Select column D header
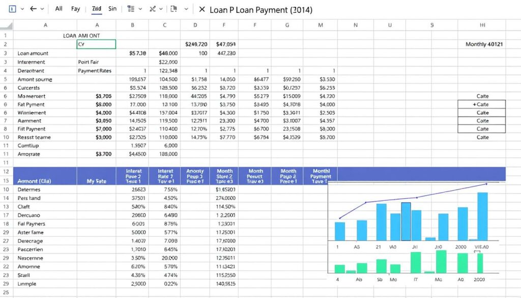Screen dimensions: 521x298 195,25
